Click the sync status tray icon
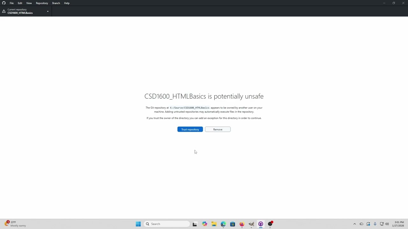This screenshot has width=408, height=229. 368,224
